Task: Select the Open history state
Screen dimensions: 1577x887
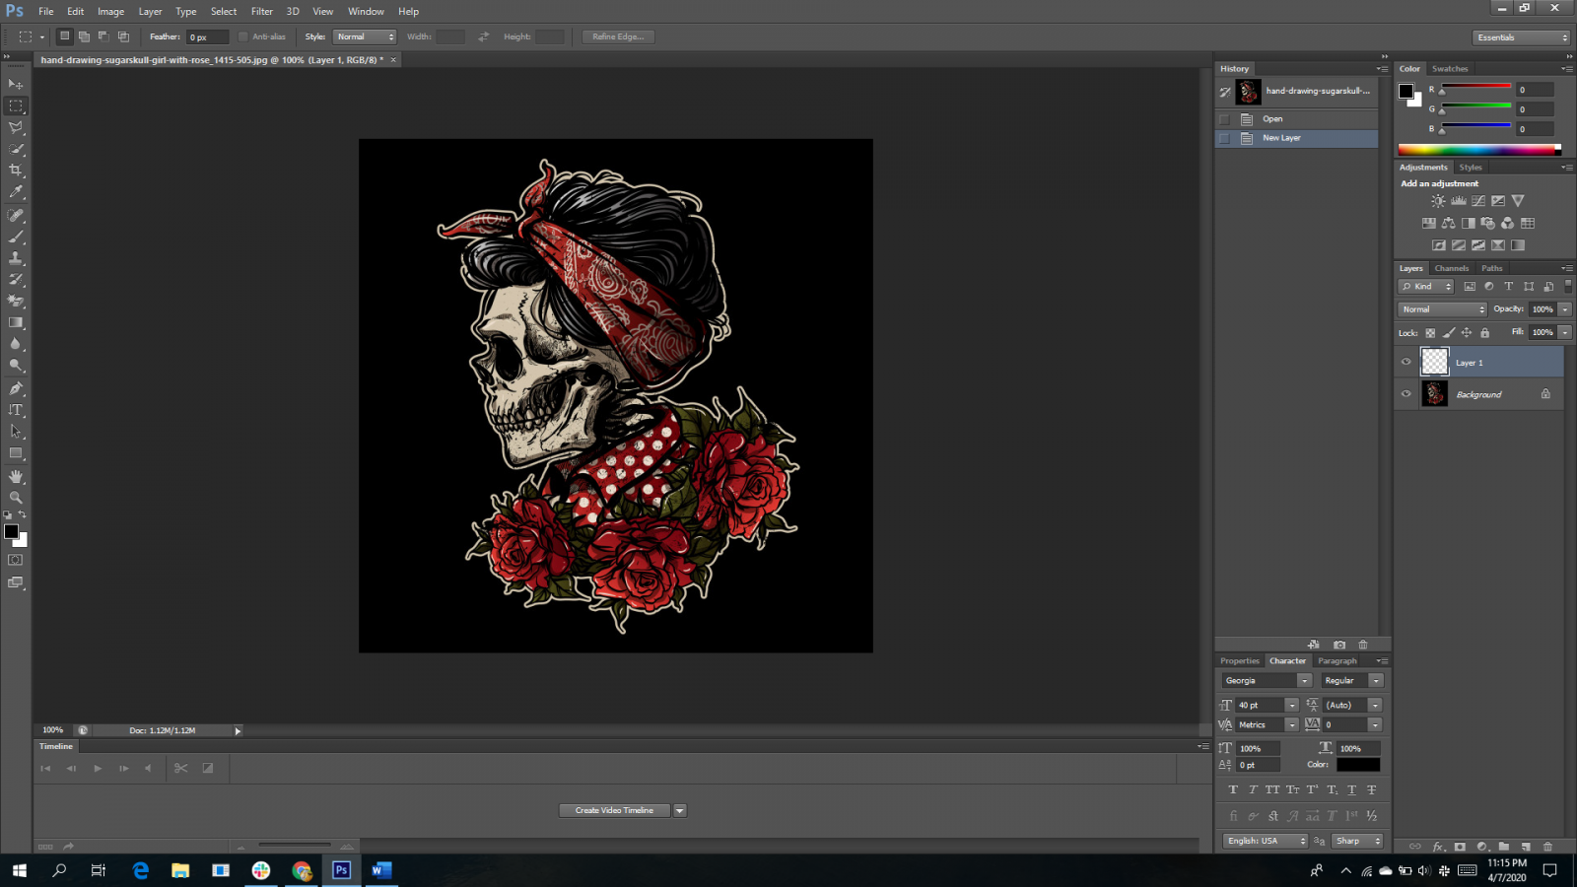Action: [x=1272, y=119]
